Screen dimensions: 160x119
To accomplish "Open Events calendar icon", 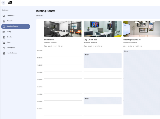I will pos(4,37).
